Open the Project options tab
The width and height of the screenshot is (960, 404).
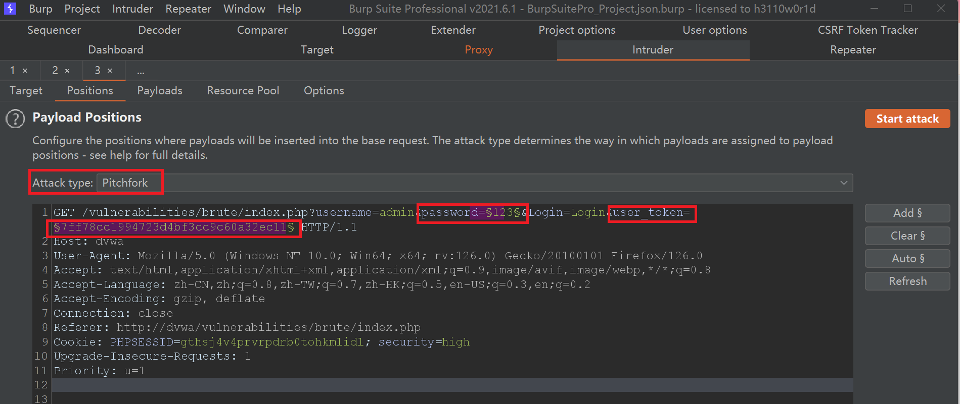(577, 30)
